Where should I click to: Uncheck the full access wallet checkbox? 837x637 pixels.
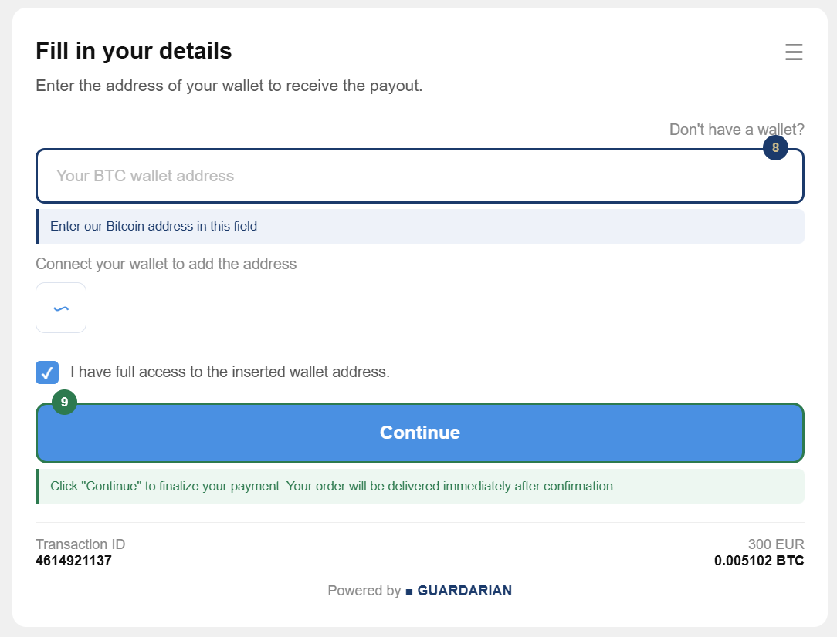47,372
